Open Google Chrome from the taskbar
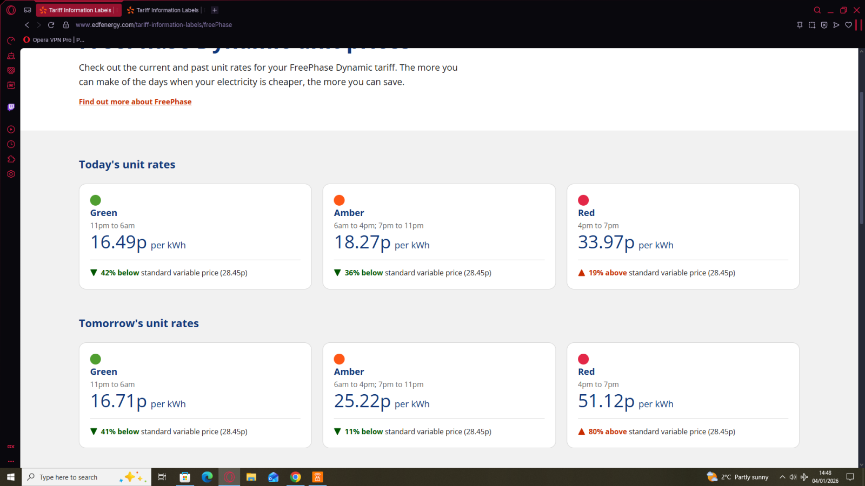 (295, 477)
